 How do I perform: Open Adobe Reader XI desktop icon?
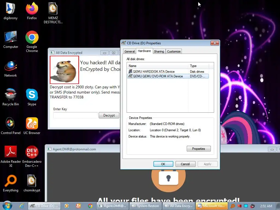[x=11, y=156]
